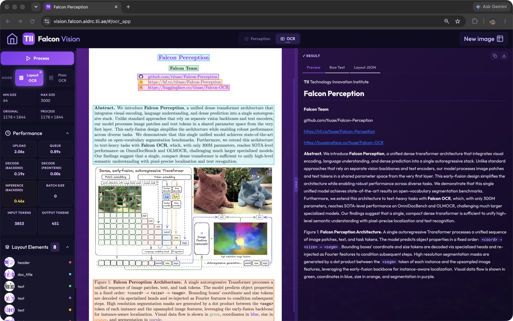Close the Falcon Perception browser tab
The image size is (513, 321).
[x=116, y=7]
